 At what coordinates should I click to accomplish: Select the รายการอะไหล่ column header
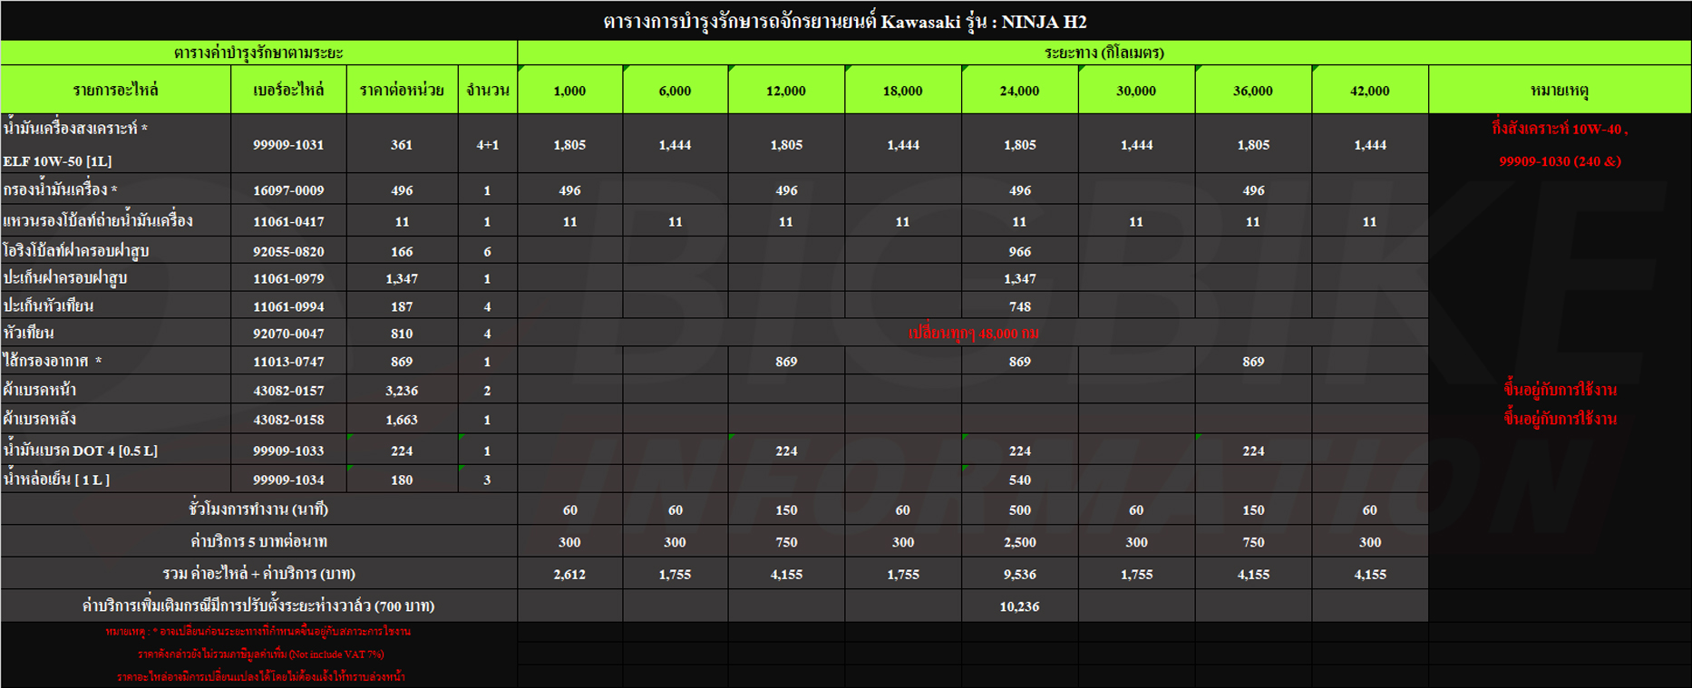tap(115, 90)
